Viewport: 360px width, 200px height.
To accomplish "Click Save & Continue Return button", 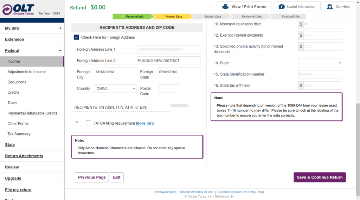I will tap(320, 177).
